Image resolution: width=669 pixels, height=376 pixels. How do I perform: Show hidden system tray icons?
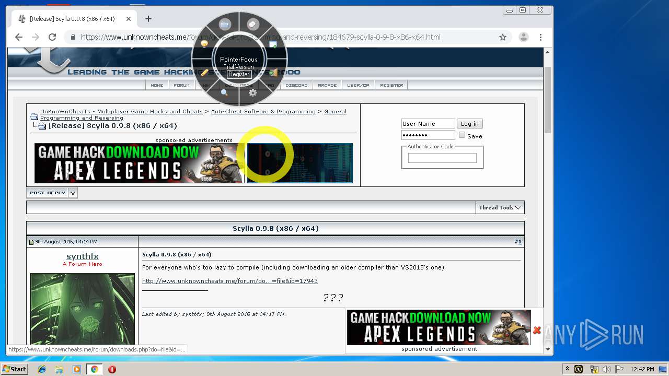tap(567, 369)
